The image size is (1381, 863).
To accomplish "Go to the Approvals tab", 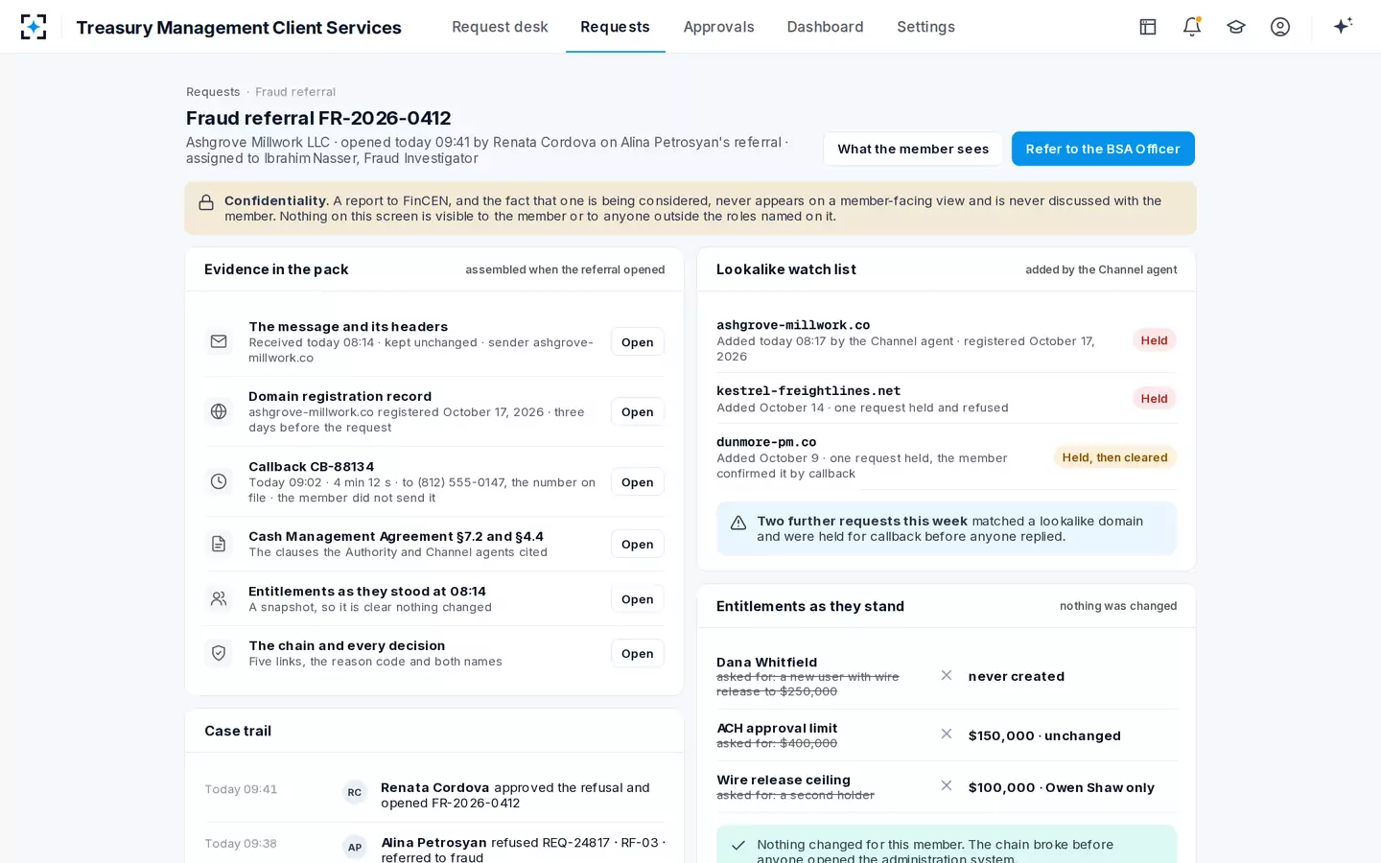I will 718,27.
